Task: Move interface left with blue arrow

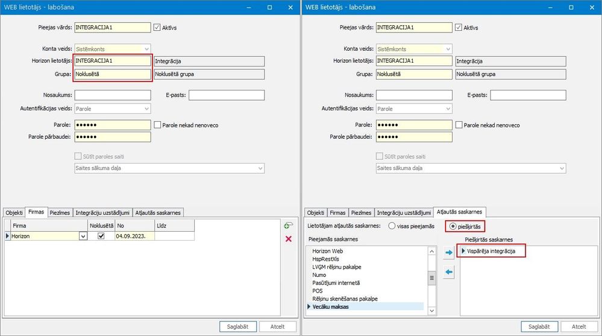Action: pos(448,272)
